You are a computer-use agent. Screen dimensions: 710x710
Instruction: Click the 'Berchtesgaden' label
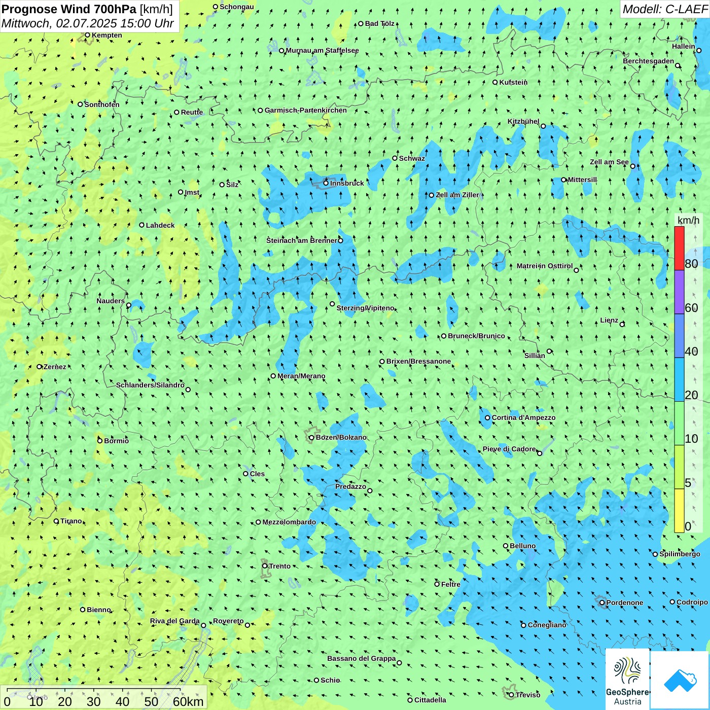[x=649, y=61]
